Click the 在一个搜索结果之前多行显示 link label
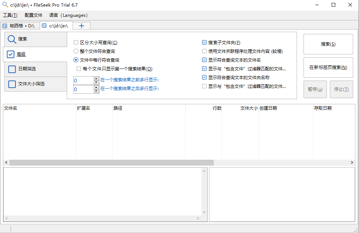Image resolution: width=359 pixels, height=233 pixels. pyautogui.click(x=130, y=80)
